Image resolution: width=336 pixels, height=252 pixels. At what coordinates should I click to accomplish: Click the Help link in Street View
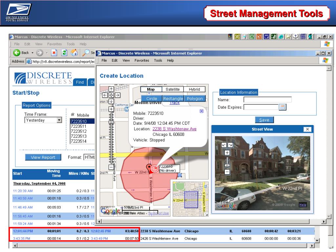click(303, 205)
